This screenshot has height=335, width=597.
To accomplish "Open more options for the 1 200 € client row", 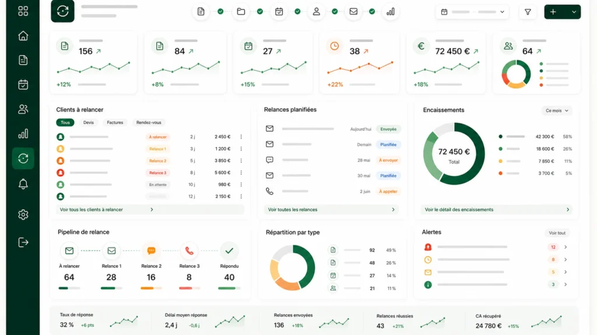I will click(x=241, y=149).
